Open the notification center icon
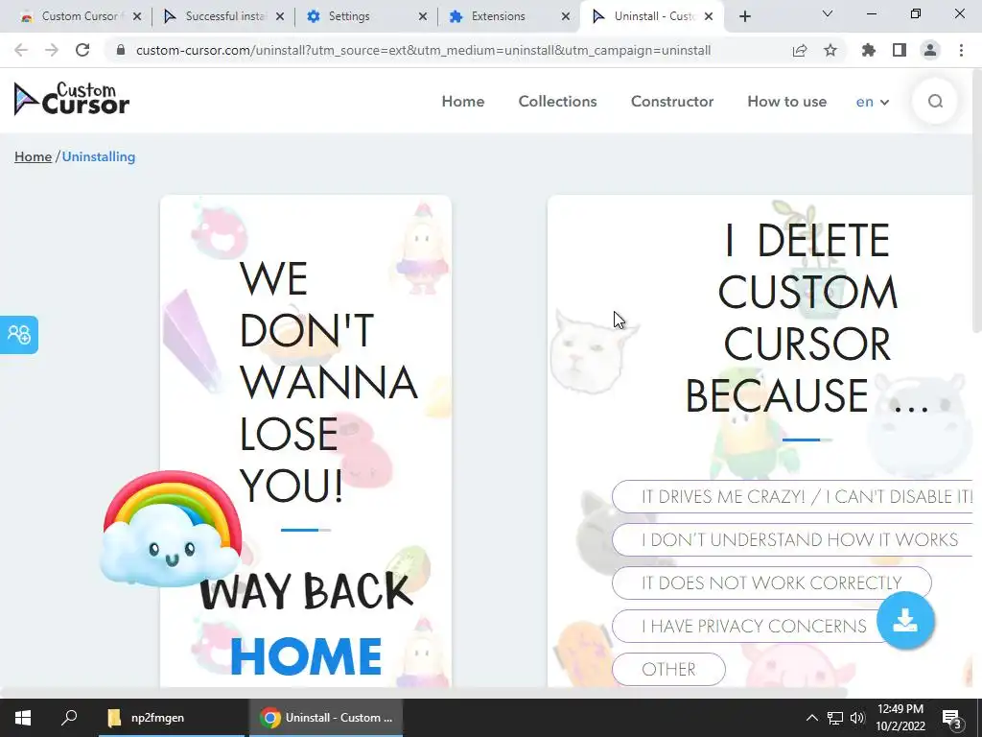Viewport: 982px width, 737px height. click(x=952, y=718)
